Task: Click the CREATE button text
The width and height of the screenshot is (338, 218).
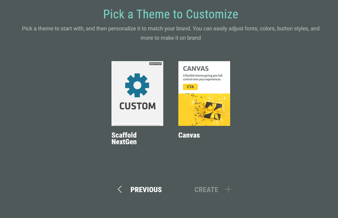Action: 206,190
